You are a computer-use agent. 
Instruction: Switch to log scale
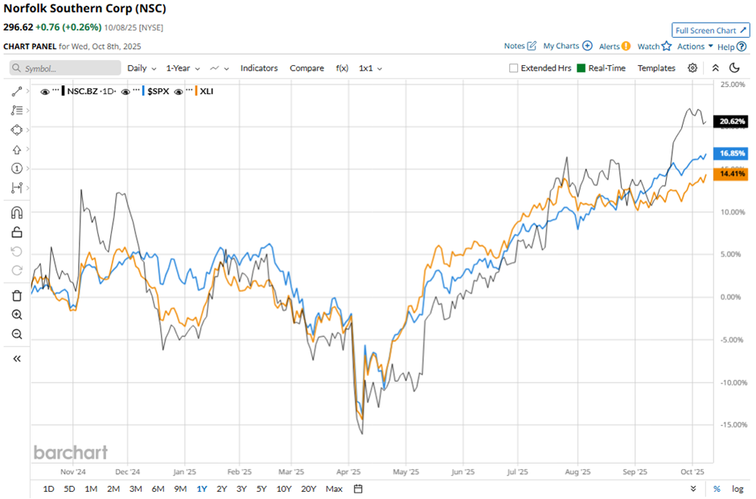[x=738, y=489]
